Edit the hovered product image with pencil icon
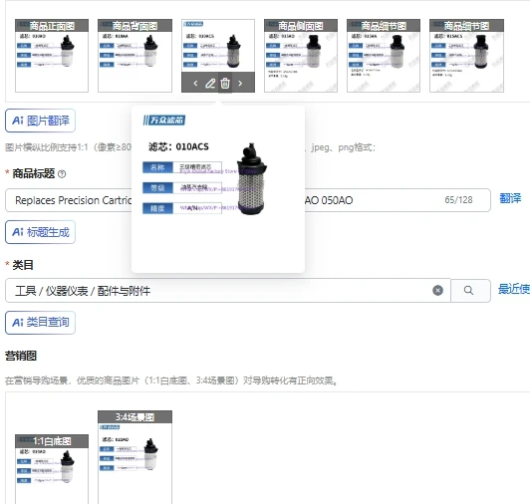 210,83
